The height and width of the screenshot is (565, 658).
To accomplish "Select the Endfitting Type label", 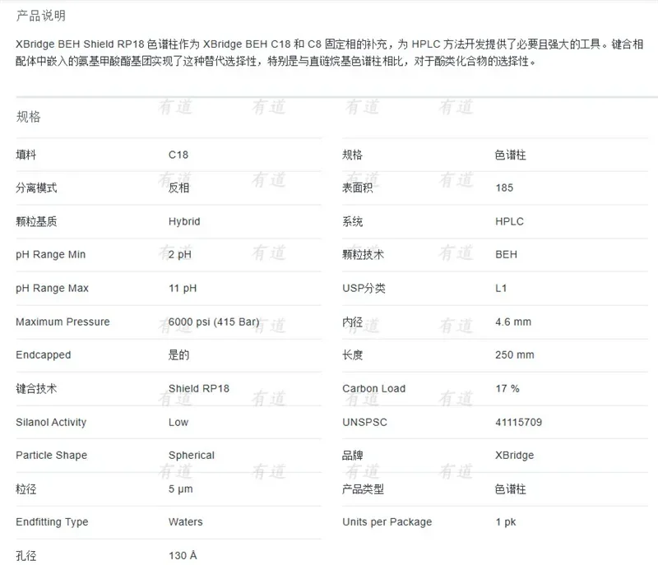I will coord(52,522).
